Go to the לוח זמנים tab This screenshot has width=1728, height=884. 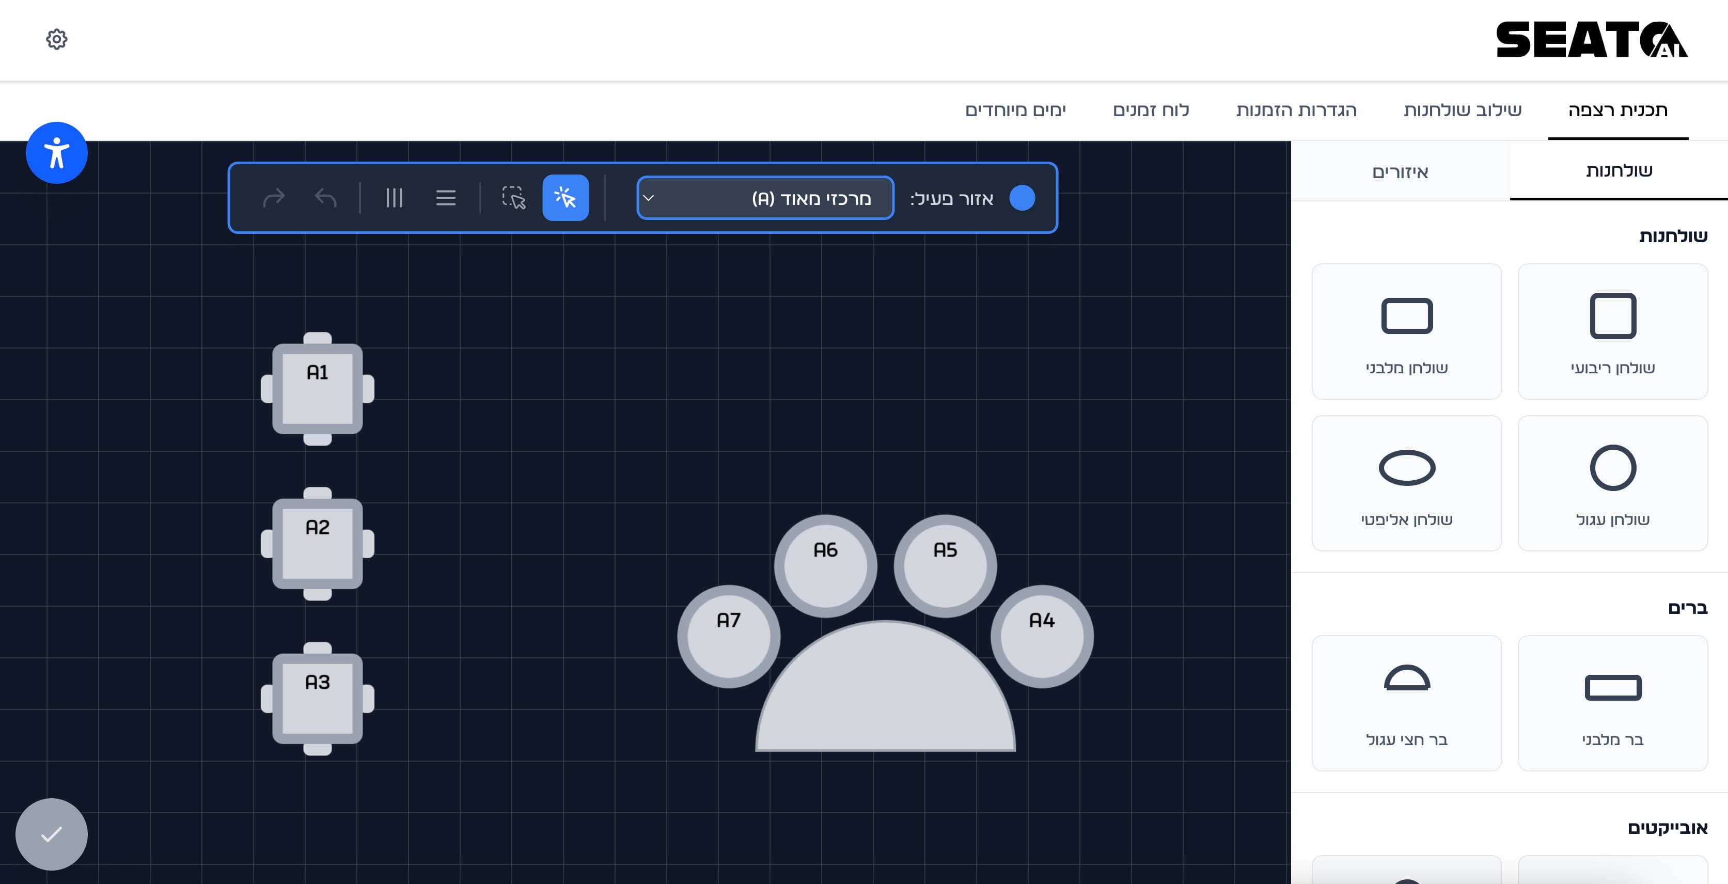(x=1151, y=110)
